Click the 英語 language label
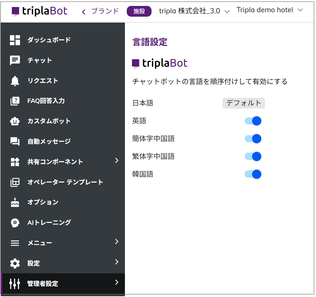 coord(139,121)
